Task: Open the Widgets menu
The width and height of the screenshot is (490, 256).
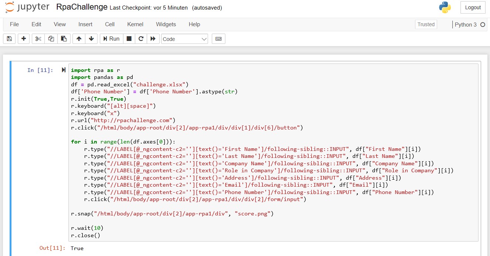Action: [x=166, y=24]
